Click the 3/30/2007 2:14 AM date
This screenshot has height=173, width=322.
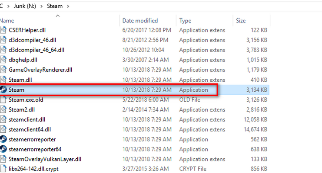pyautogui.click(x=146, y=60)
